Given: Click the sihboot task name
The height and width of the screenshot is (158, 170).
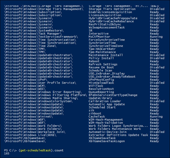Looking at the screenshot, I should tap(95, 113).
